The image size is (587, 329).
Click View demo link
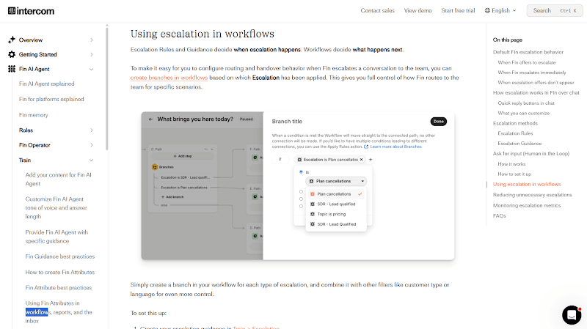(418, 10)
